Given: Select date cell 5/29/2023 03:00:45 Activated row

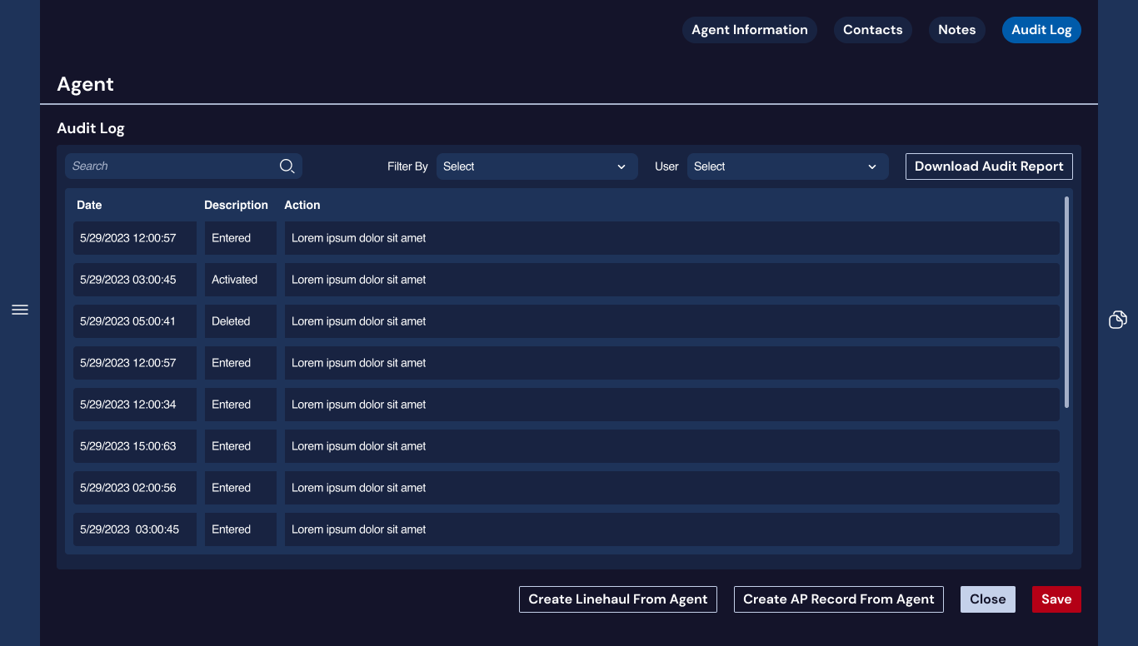Looking at the screenshot, I should pyautogui.click(x=135, y=280).
